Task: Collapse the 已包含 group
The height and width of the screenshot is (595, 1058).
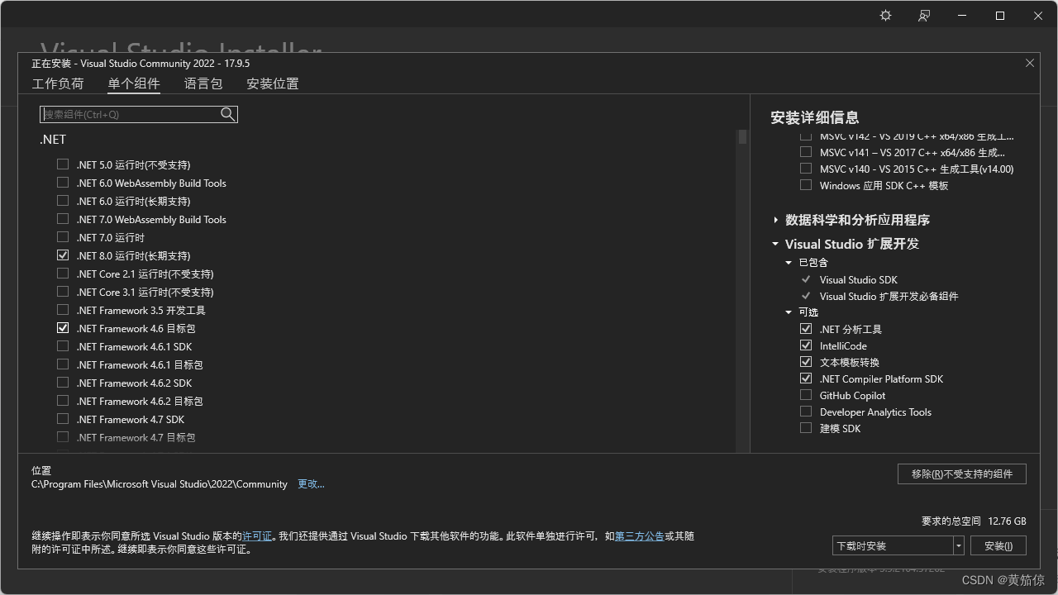Action: pos(789,263)
